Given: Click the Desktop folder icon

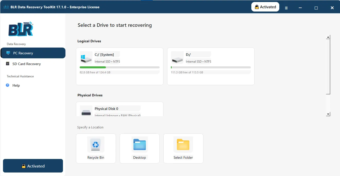Looking at the screenshot, I should coord(140,145).
